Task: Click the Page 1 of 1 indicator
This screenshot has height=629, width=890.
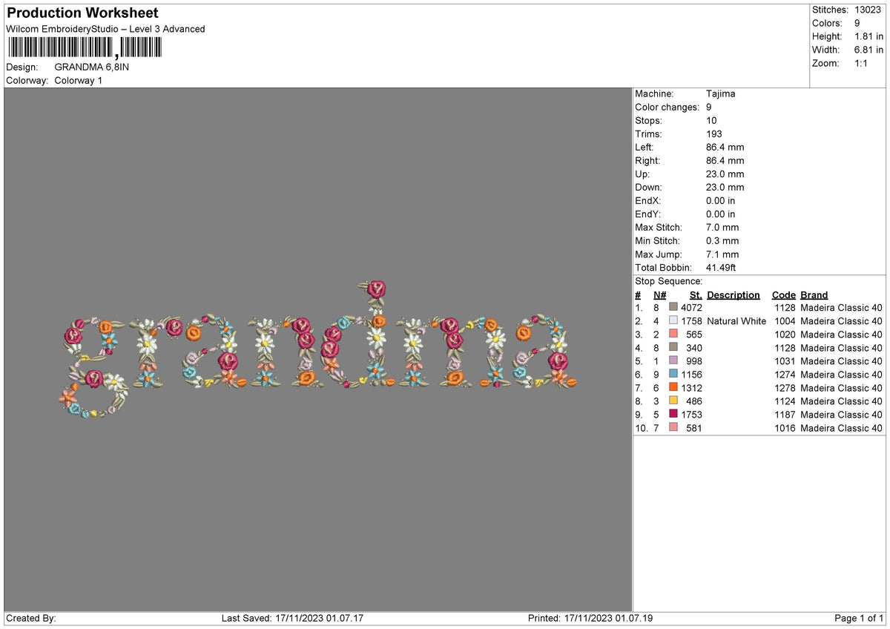Action: (859, 619)
